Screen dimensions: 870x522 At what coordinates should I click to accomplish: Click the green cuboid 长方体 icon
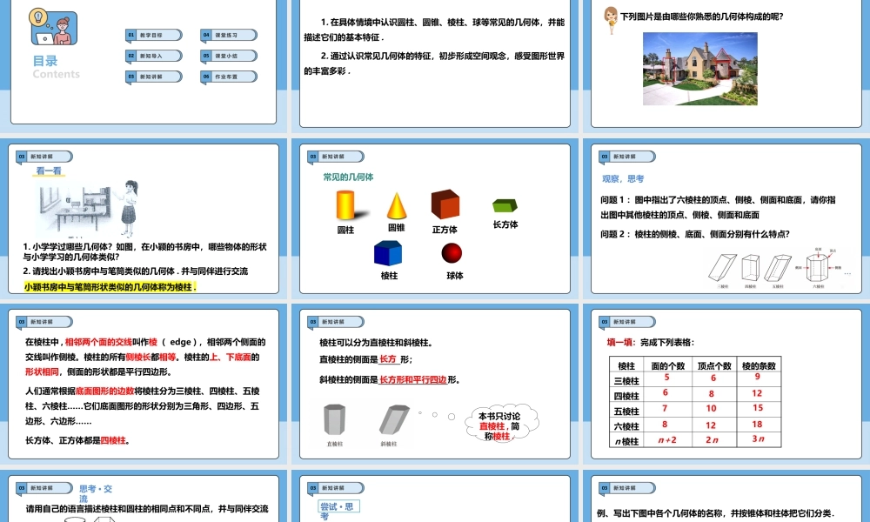[x=505, y=204]
